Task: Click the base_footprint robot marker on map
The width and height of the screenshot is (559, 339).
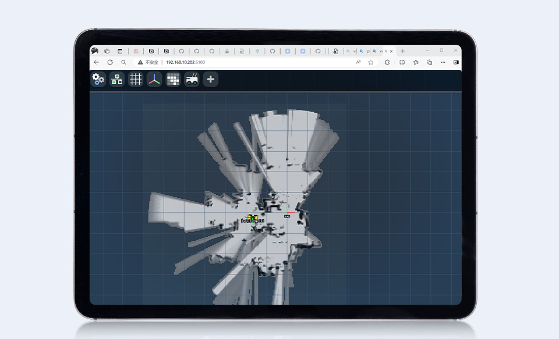Action: [x=253, y=220]
